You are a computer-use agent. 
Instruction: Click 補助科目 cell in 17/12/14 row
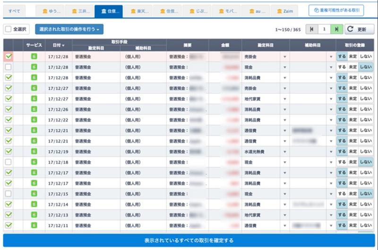click(309, 205)
